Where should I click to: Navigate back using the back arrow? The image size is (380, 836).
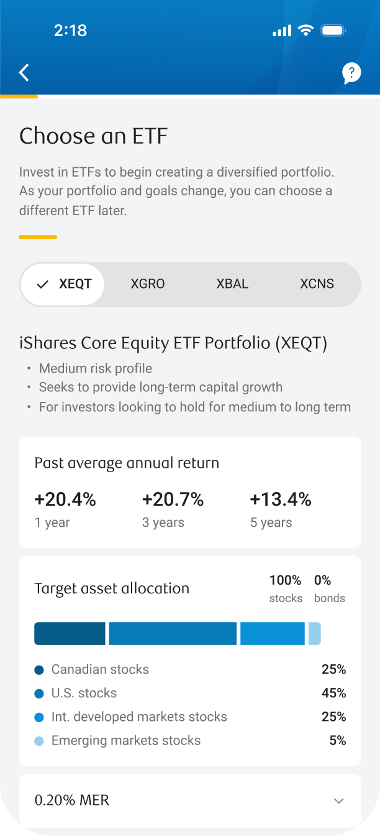pyautogui.click(x=24, y=72)
